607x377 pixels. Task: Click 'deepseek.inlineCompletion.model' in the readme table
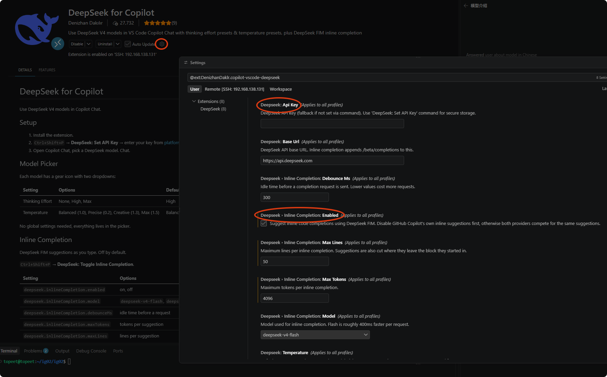[x=62, y=301]
